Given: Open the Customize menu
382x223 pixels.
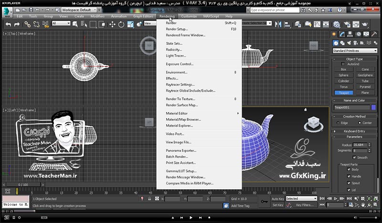Looking at the screenshot, I should pyautogui.click(x=189, y=16).
